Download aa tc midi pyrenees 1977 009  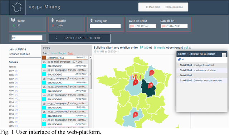pyautogui.click(x=44, y=62)
